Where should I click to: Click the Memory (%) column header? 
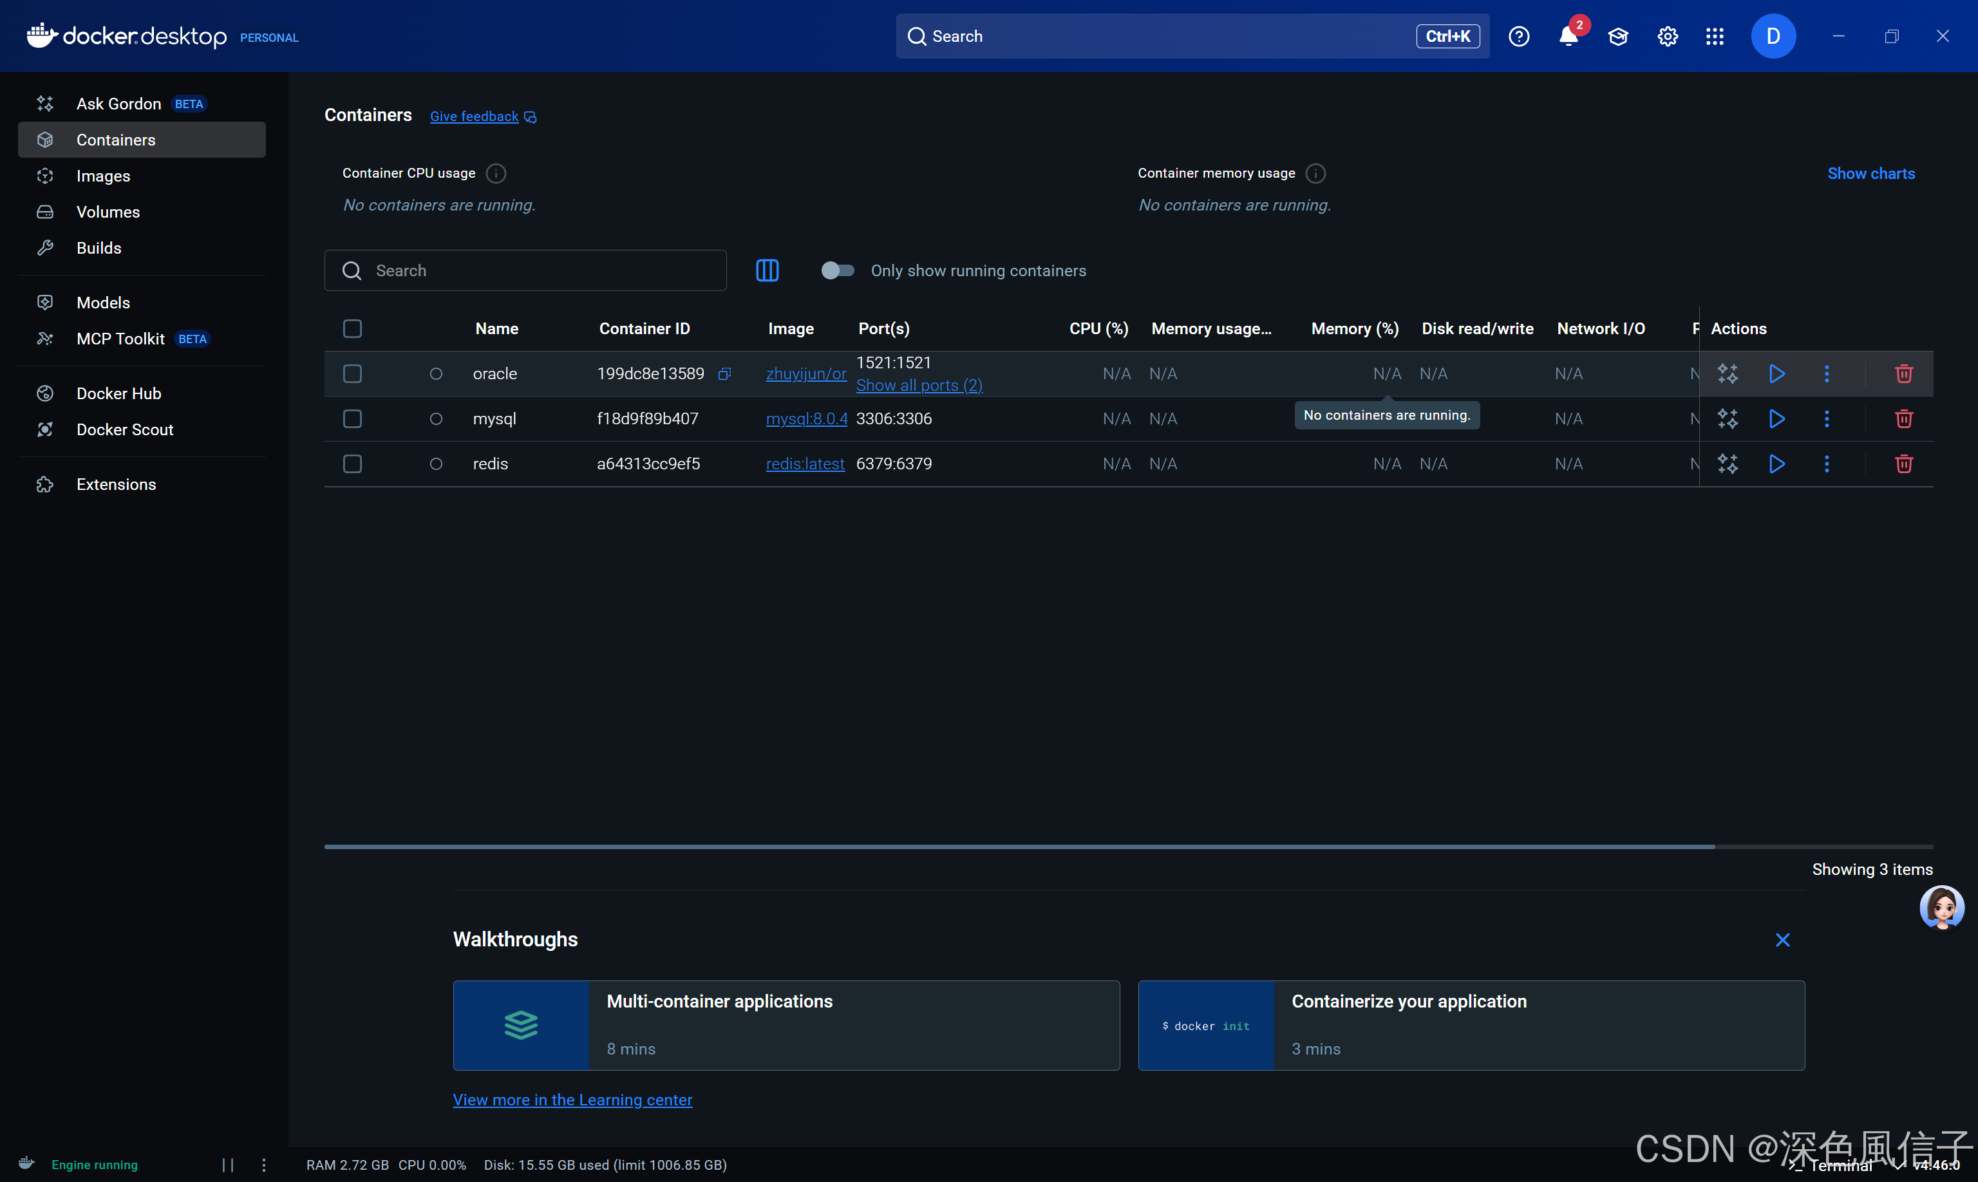pos(1354,329)
